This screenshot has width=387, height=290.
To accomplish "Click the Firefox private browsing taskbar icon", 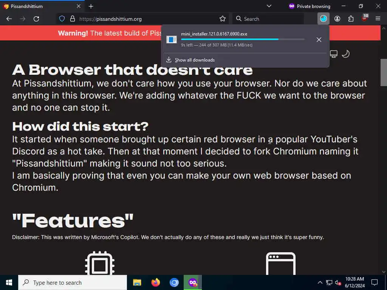I will click(193, 282).
